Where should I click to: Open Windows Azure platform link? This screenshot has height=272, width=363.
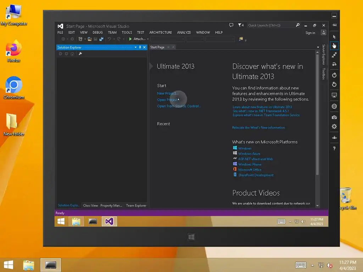coord(249,154)
